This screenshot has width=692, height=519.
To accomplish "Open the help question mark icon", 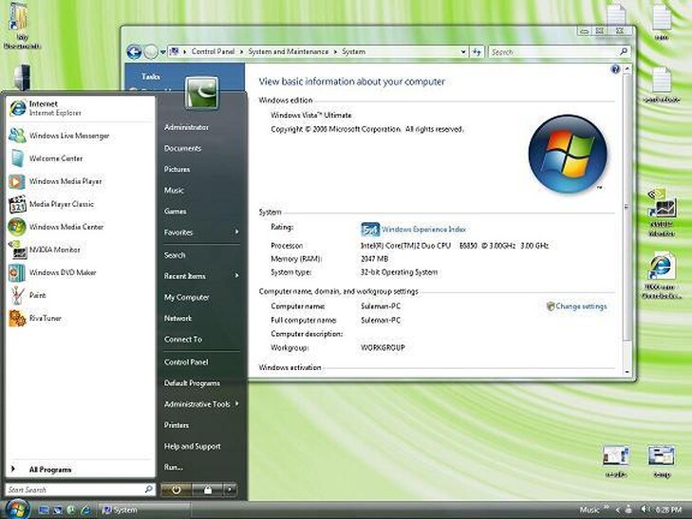I will [615, 69].
